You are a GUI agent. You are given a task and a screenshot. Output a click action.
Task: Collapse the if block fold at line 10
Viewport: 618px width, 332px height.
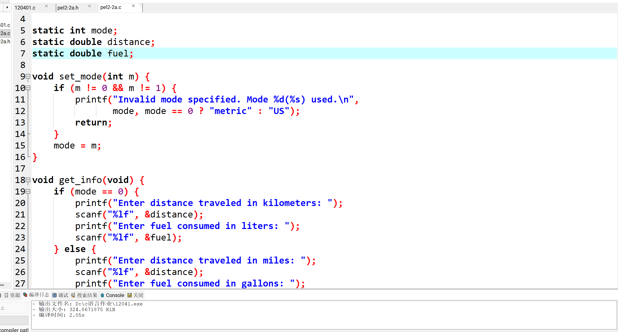point(28,88)
